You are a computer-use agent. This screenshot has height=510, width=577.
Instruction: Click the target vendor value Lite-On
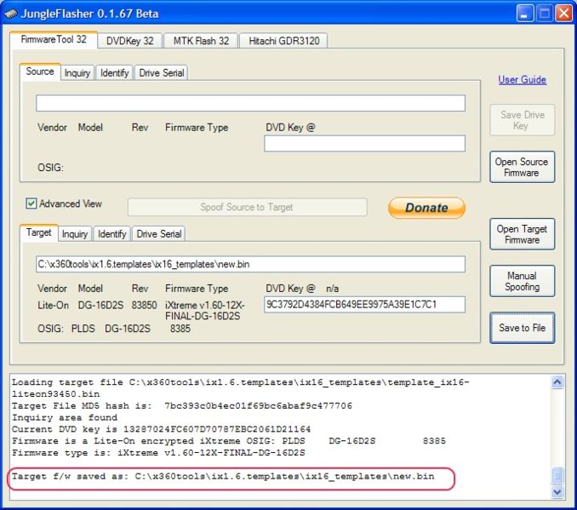tap(53, 306)
